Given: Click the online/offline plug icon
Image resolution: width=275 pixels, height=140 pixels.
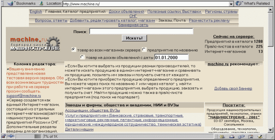Looking at the screenshot, I should click(x=11, y=136).
